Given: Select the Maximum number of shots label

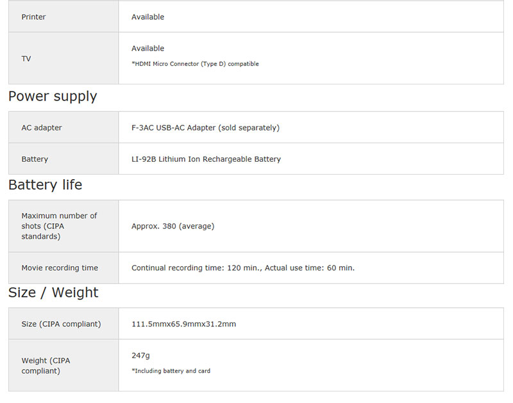Looking at the screenshot, I should click(59, 226).
